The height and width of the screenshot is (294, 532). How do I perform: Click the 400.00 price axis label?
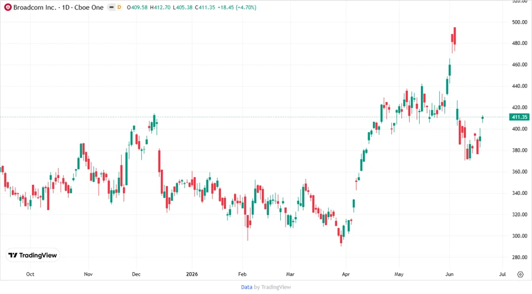tap(520, 129)
